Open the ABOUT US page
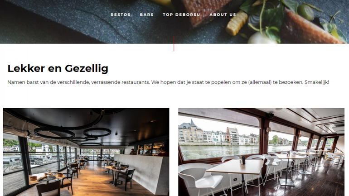The width and height of the screenshot is (349, 196). (x=223, y=14)
